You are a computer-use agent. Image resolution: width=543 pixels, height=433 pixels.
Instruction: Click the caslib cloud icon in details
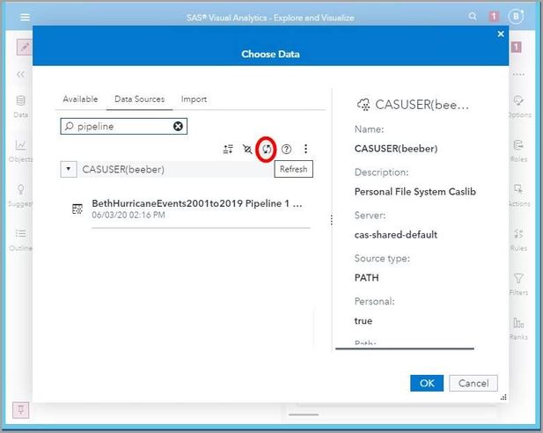(363, 104)
